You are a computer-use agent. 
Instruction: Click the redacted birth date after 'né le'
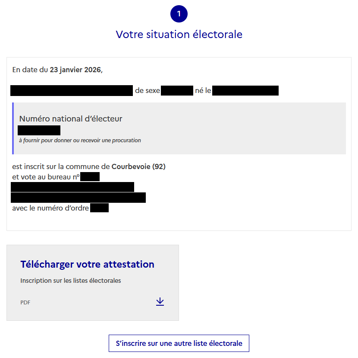click(x=245, y=91)
